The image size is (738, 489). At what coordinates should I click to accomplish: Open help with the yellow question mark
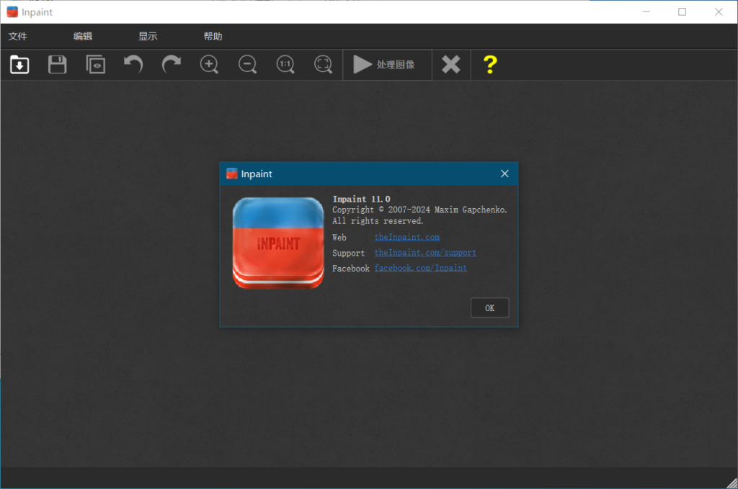pyautogui.click(x=490, y=64)
